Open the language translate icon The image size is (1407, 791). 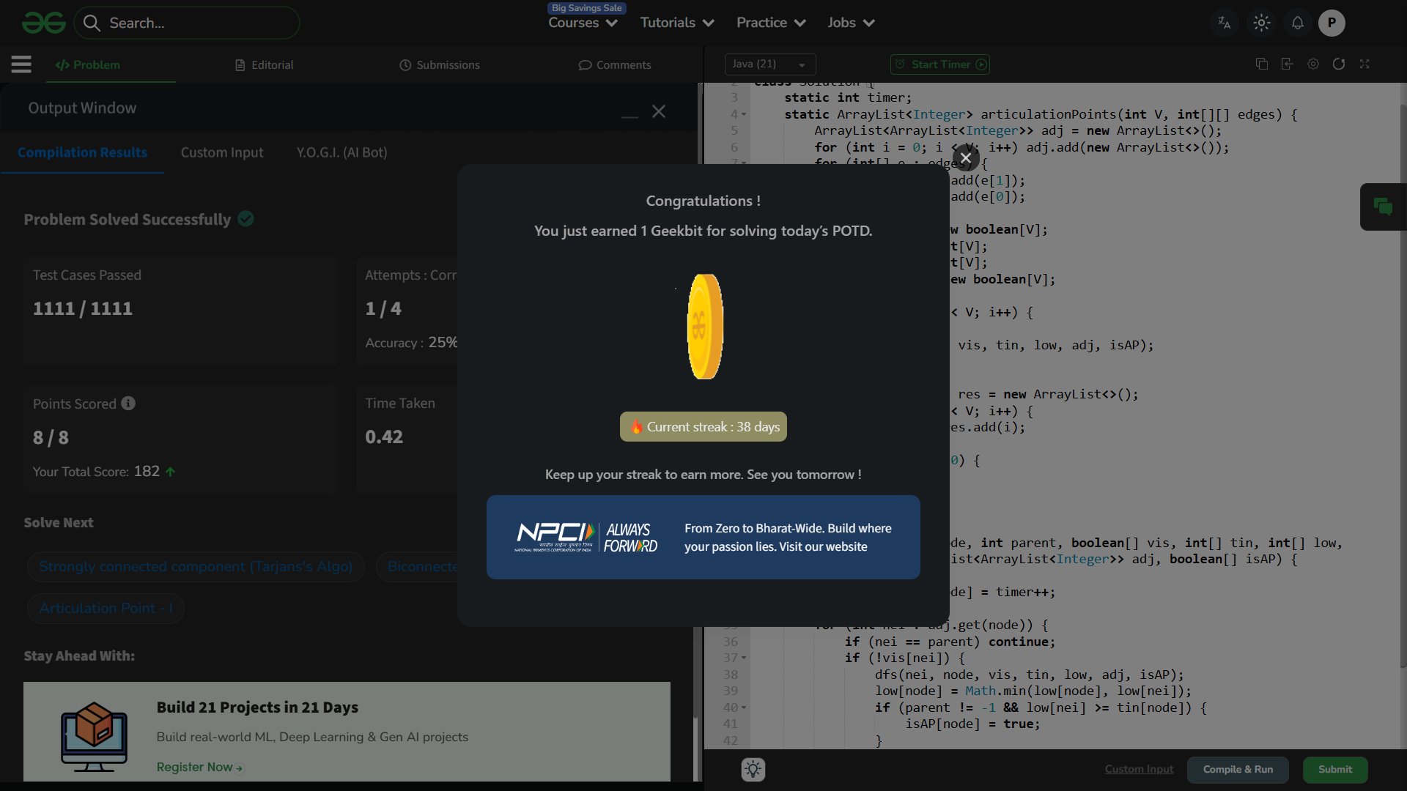pyautogui.click(x=1224, y=23)
